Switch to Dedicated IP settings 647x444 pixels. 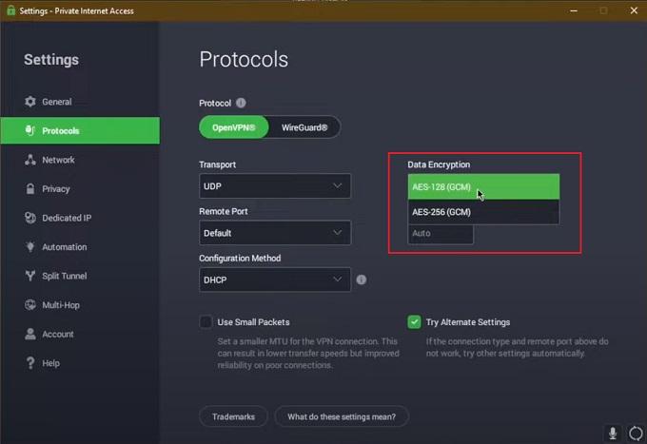click(x=80, y=218)
